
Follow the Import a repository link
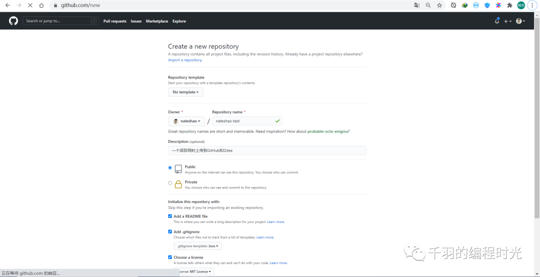[185, 60]
